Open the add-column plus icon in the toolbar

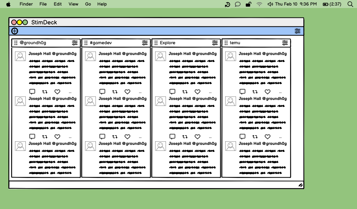[14, 31]
